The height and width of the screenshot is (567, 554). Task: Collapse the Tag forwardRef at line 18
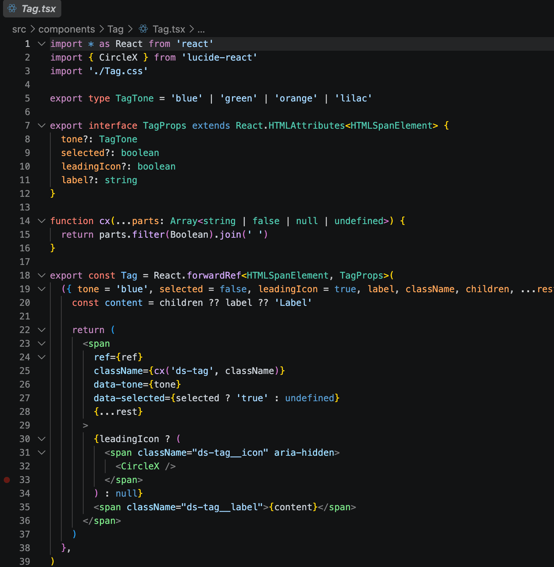[x=42, y=276]
